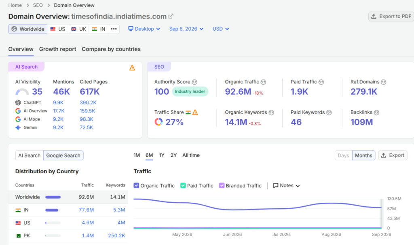414x245 pixels.
Task: Click the AI Search warning triangle icon
Action: pyautogui.click(x=132, y=68)
